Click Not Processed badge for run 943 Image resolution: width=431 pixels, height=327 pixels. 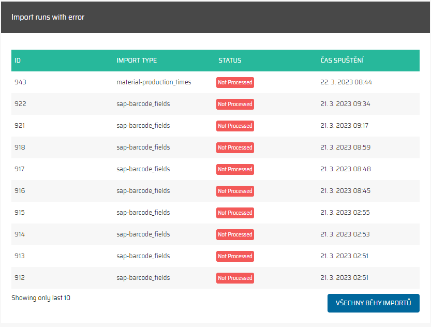(235, 82)
